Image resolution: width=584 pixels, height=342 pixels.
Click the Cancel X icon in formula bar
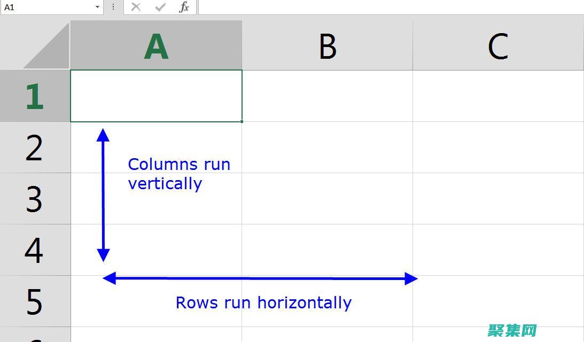point(136,7)
